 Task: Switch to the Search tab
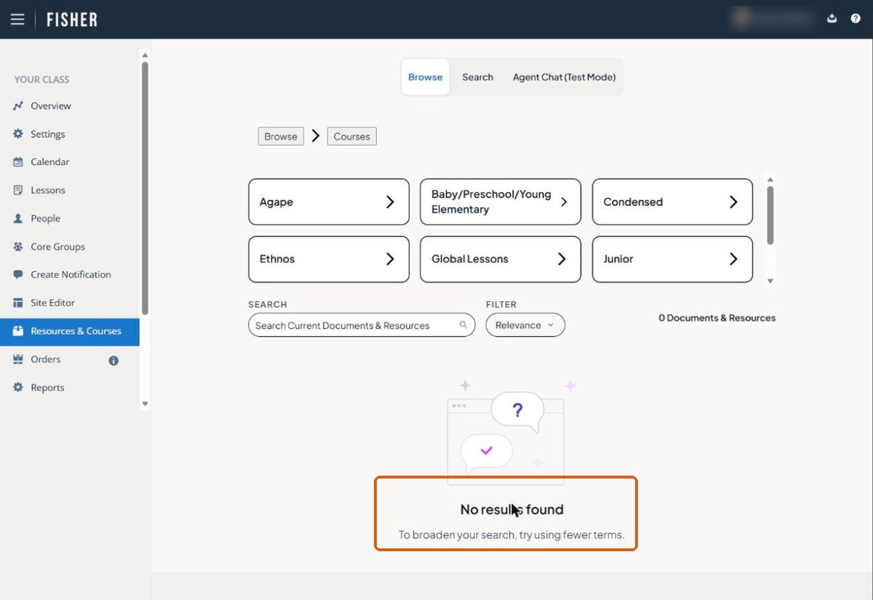pos(478,77)
